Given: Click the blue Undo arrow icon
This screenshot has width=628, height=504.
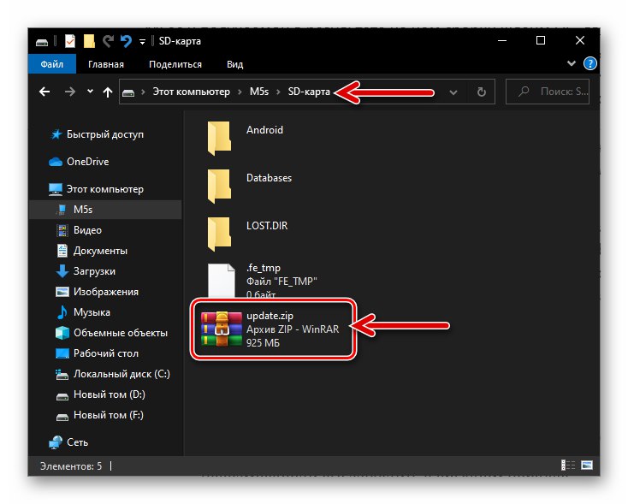Looking at the screenshot, I should (x=126, y=41).
